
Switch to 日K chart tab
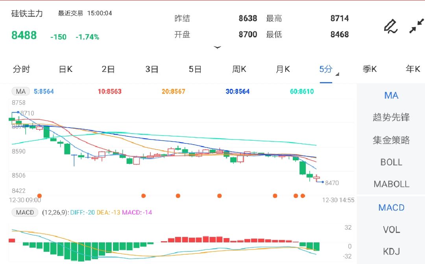(66, 69)
